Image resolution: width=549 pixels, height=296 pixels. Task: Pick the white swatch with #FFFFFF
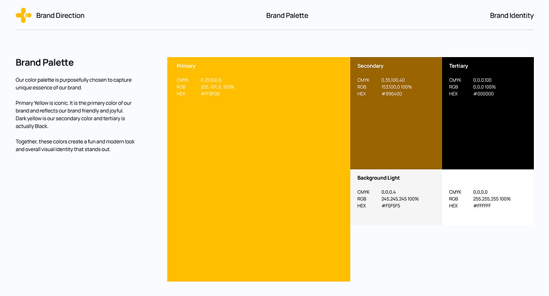(x=488, y=198)
